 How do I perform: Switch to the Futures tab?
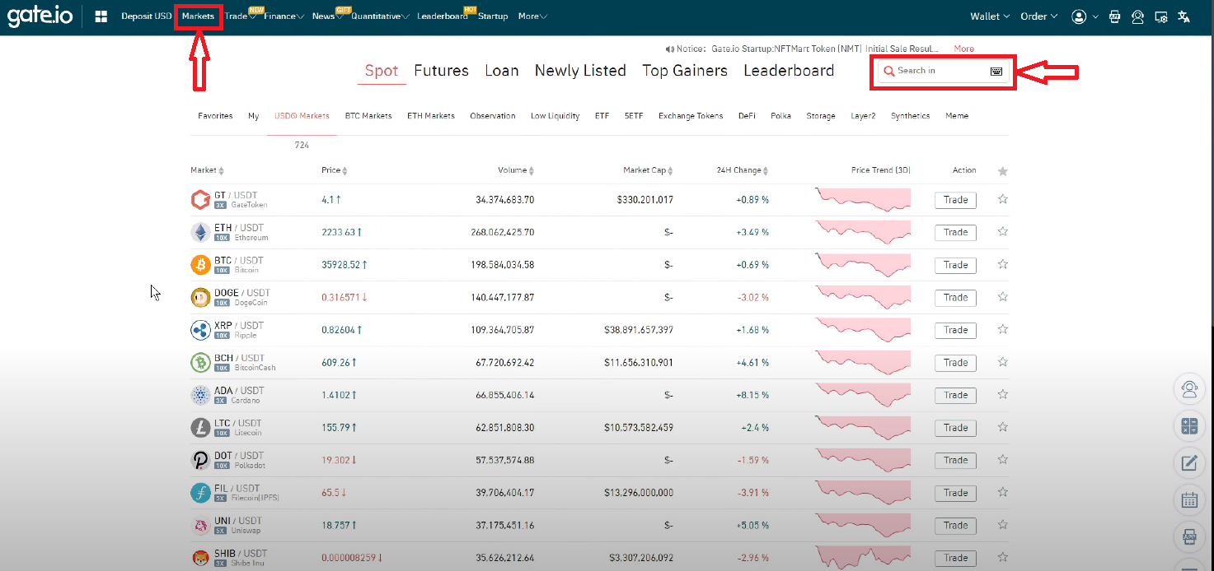(441, 71)
